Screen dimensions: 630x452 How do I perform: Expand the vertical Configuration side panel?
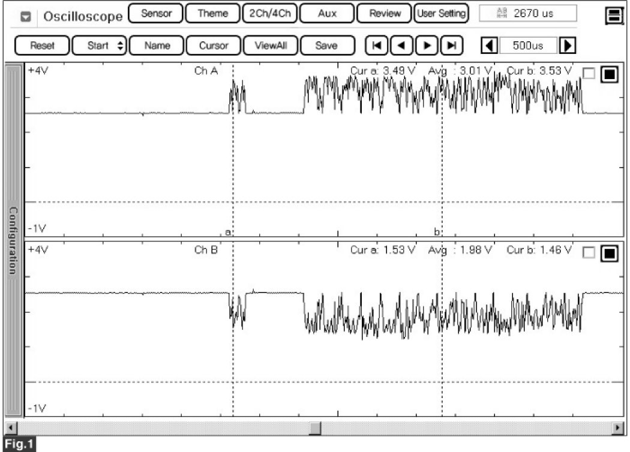pyautogui.click(x=13, y=240)
